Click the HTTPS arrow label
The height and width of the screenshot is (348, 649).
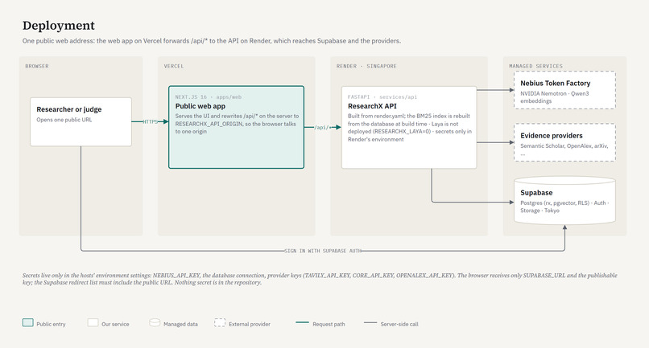pyautogui.click(x=151, y=121)
